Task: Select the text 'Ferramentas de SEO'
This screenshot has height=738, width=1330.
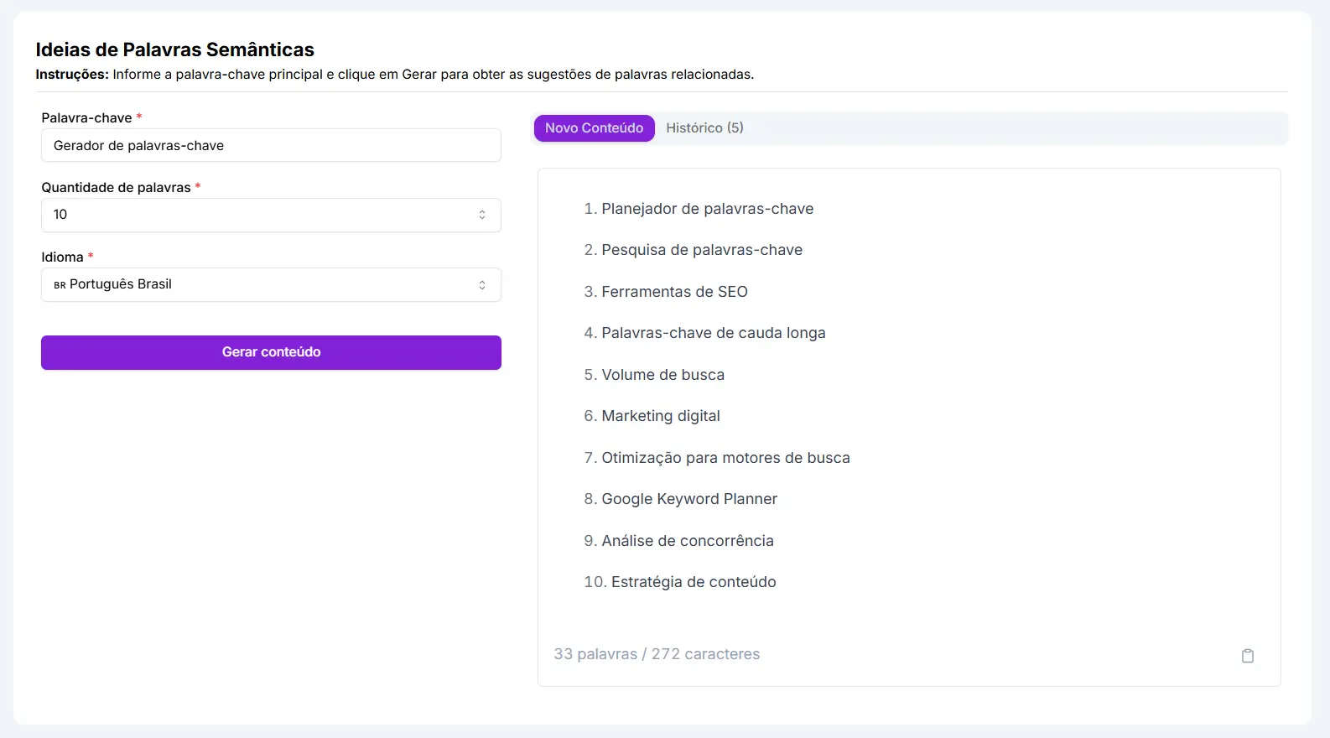Action: (674, 292)
